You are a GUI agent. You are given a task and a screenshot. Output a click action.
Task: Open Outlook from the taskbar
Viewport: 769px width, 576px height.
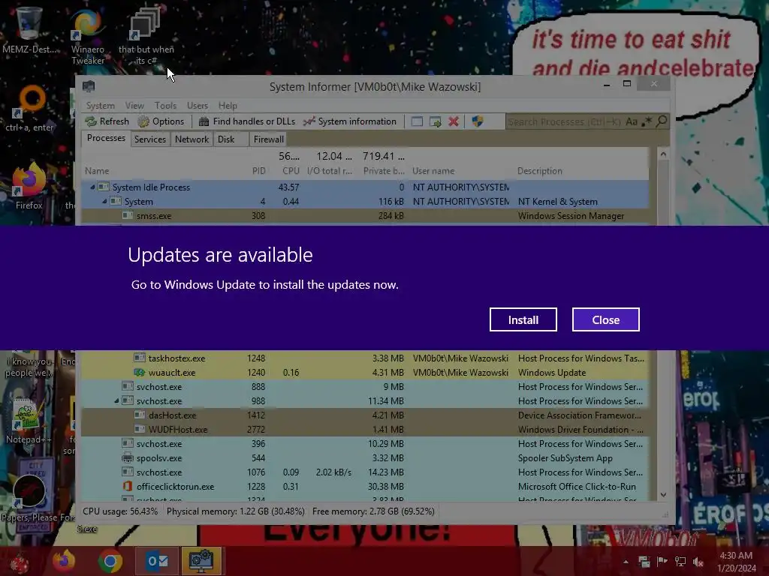[157, 561]
